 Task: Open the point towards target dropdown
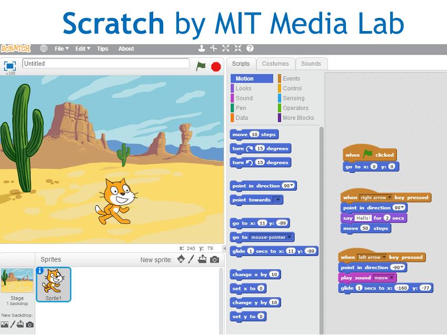pos(277,200)
